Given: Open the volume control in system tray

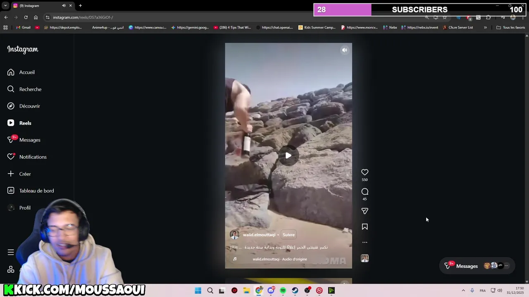Looking at the screenshot, I should pyautogui.click(x=500, y=290).
